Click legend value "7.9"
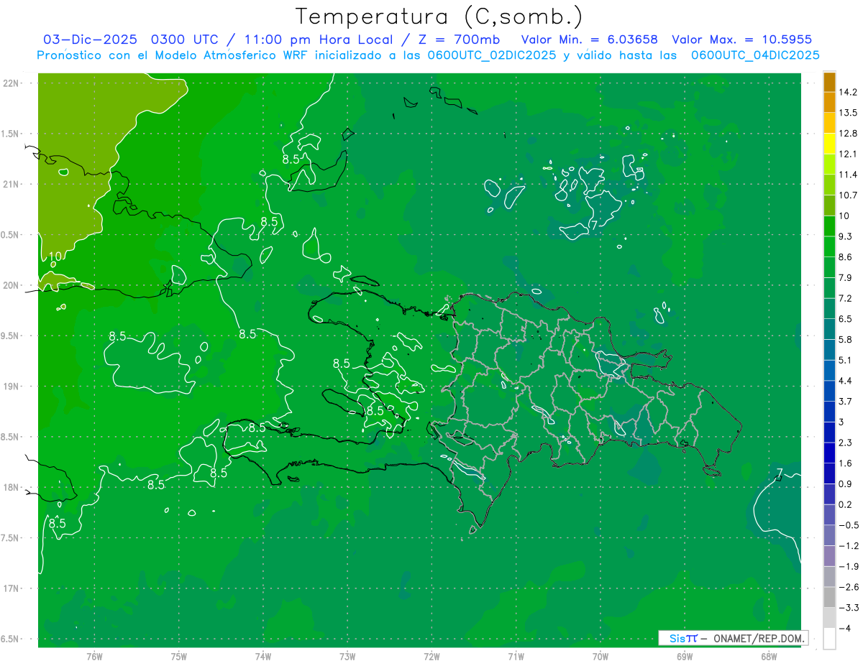863x666 pixels. click(846, 278)
